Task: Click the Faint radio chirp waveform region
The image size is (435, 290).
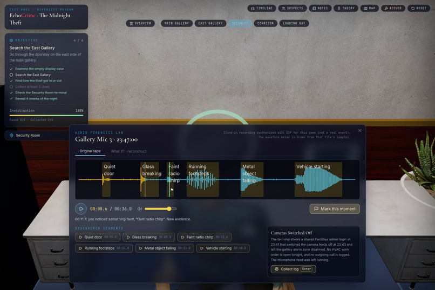Action: (x=171, y=179)
